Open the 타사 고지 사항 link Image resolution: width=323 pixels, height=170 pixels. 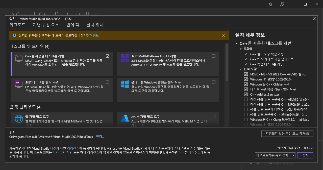tap(63, 152)
